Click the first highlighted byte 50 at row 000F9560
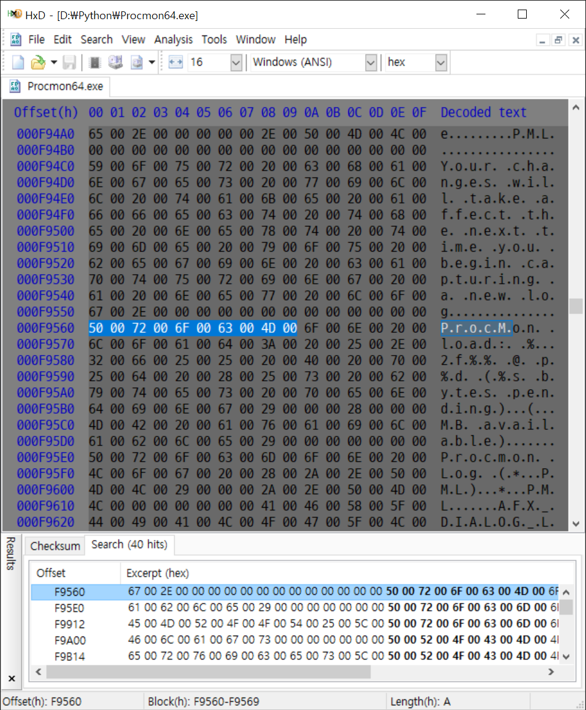 point(96,328)
